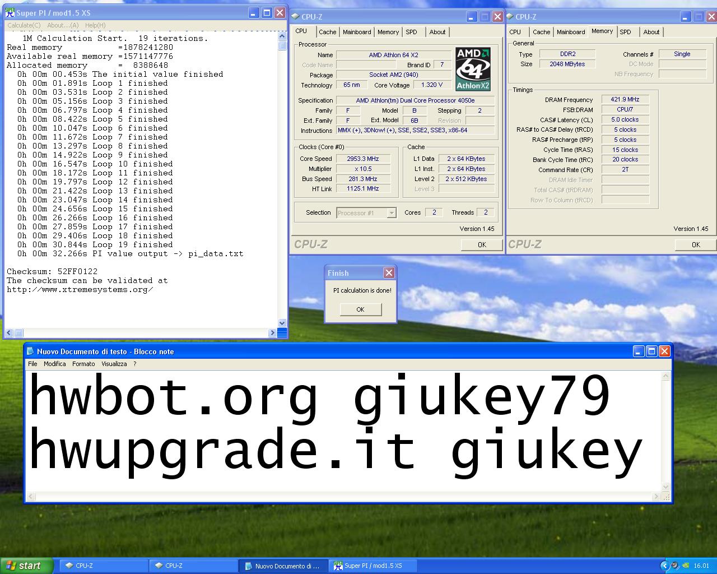This screenshot has width=717, height=574.
Task: Click the Core Voltage 1.320 V field
Action: click(x=432, y=85)
